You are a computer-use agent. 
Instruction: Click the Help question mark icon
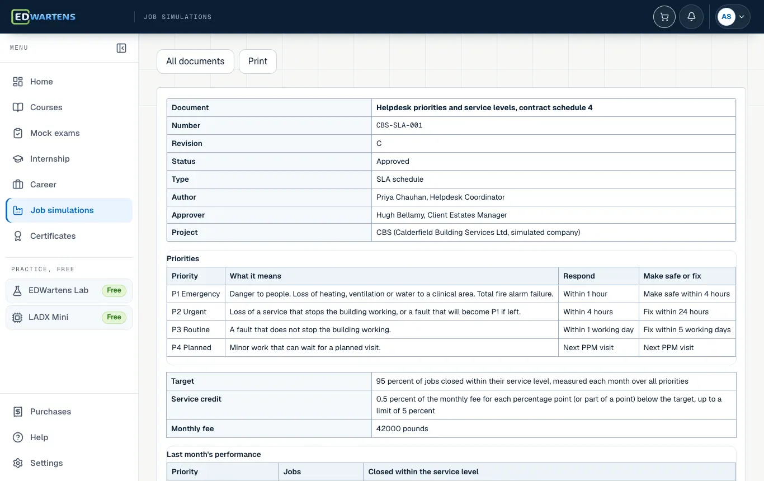18,437
